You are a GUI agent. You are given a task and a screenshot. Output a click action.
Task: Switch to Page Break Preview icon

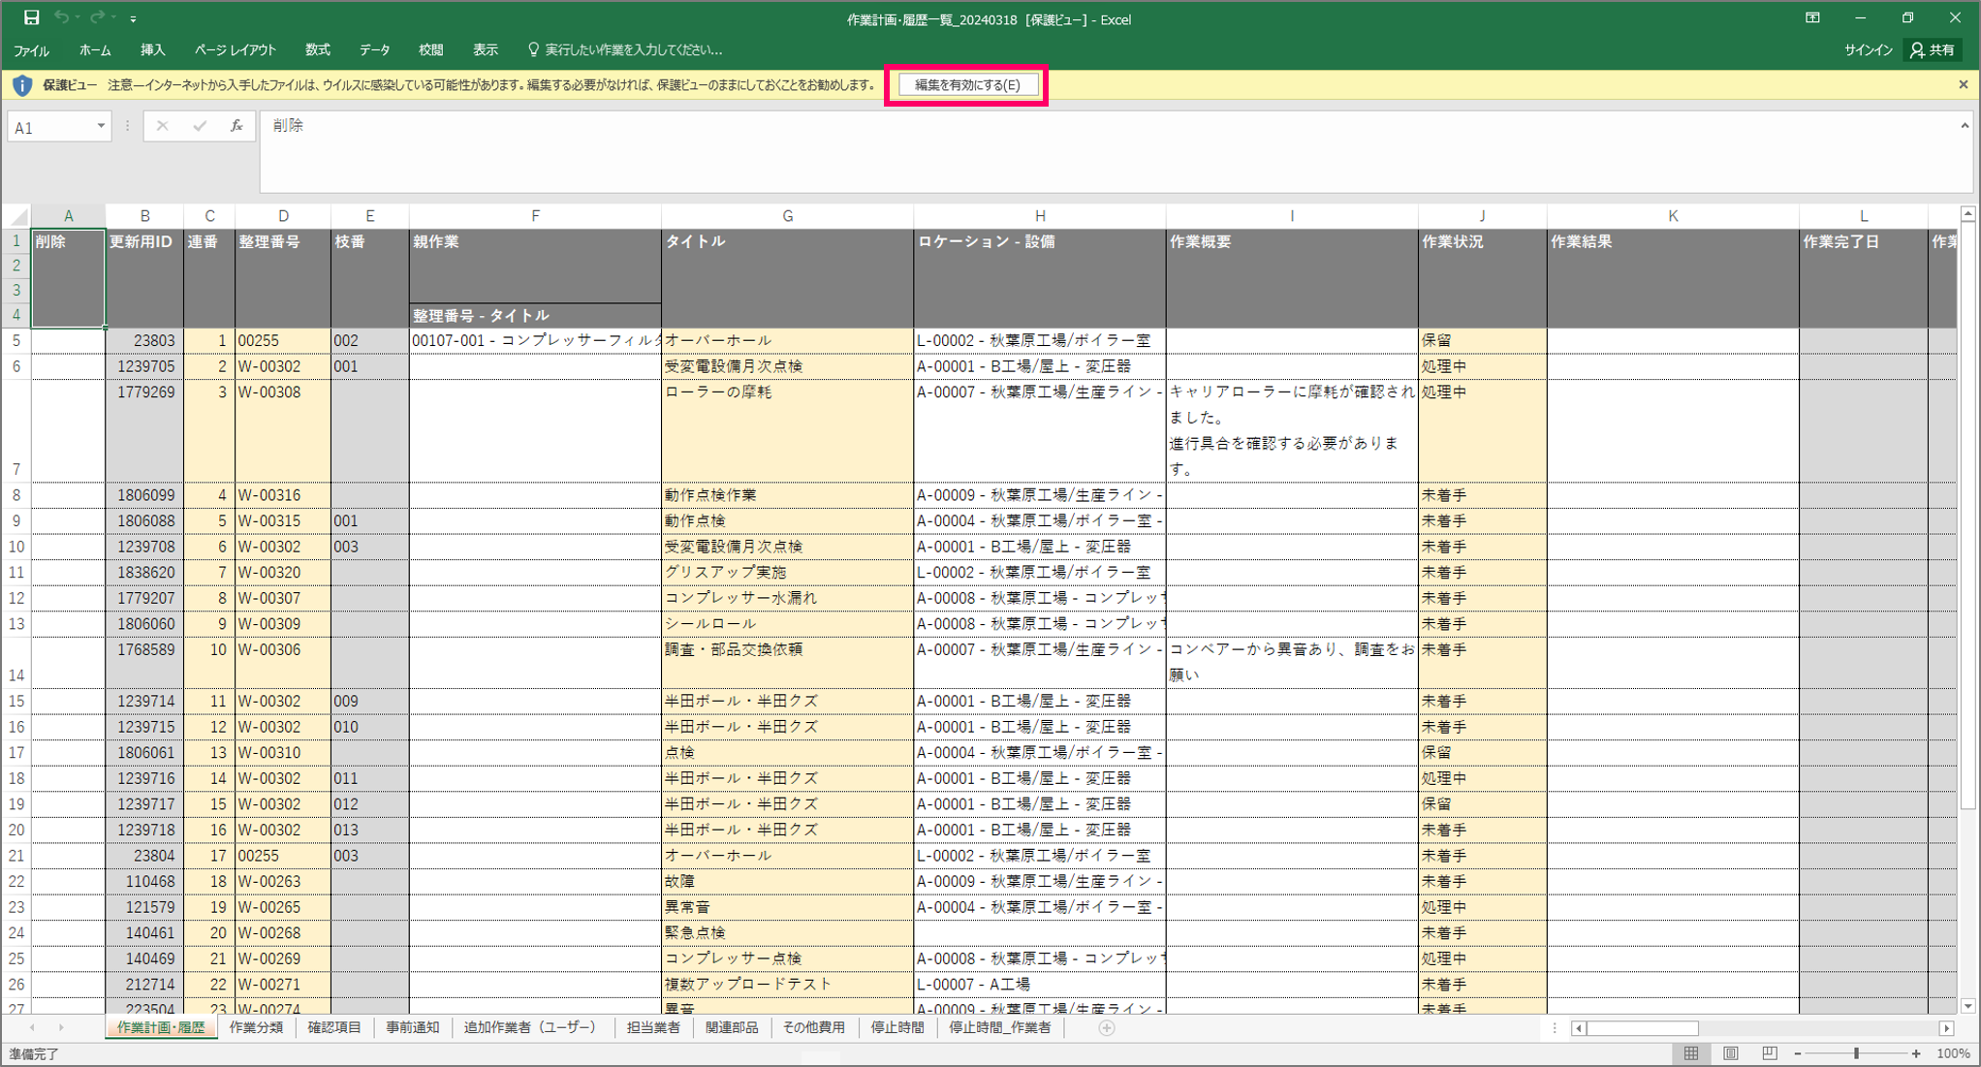[x=1769, y=1053]
